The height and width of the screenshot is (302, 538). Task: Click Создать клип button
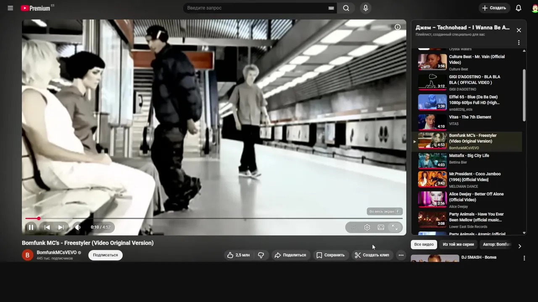(x=372, y=255)
